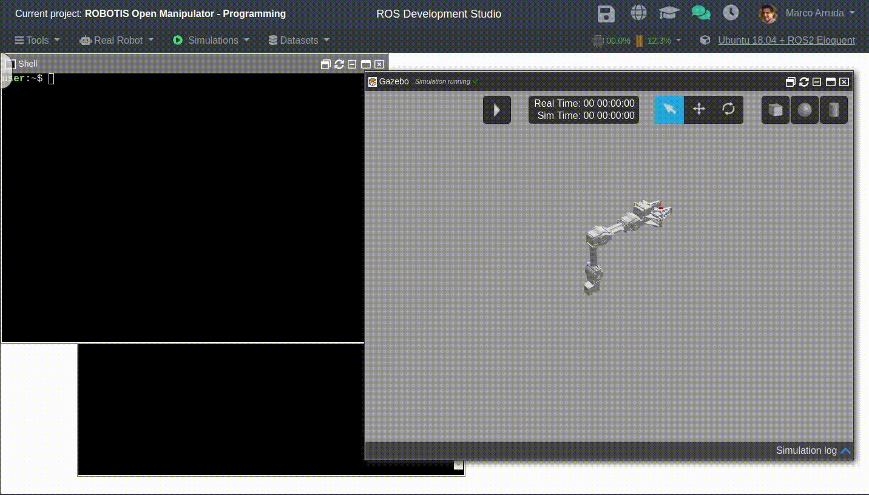This screenshot has width=869, height=495.
Task: Click the clock icon in the header
Action: [x=731, y=13]
